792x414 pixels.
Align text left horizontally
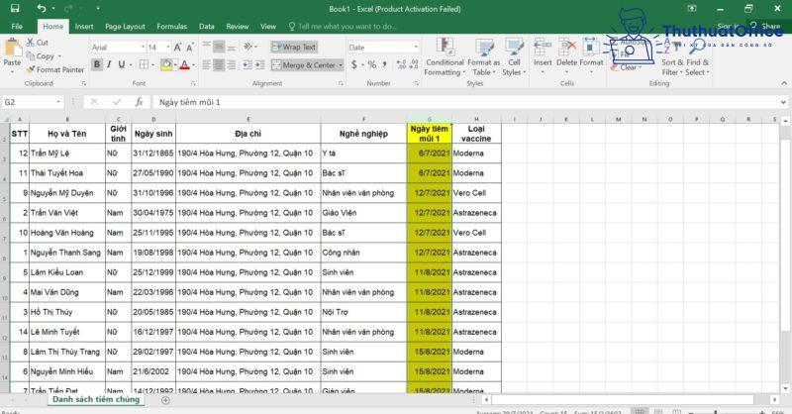pyautogui.click(x=206, y=64)
